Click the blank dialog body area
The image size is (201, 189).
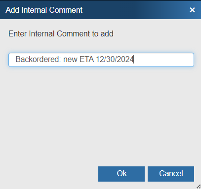(x=101, y=115)
